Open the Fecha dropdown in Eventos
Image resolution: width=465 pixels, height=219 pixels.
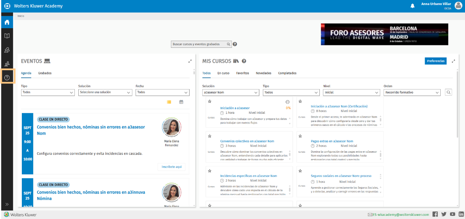tap(163, 92)
